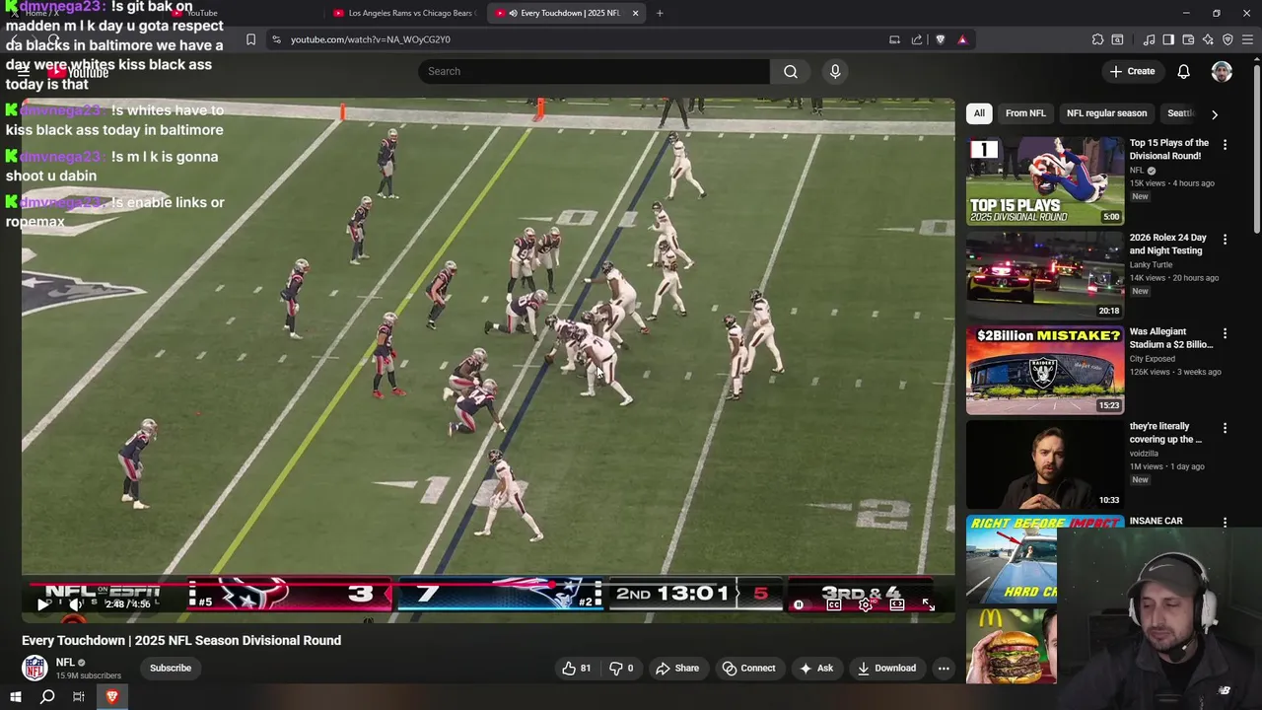Viewport: 1262px width, 710px height.
Task: Open options for the 2026 Rolex 24 video
Action: pyautogui.click(x=1226, y=240)
